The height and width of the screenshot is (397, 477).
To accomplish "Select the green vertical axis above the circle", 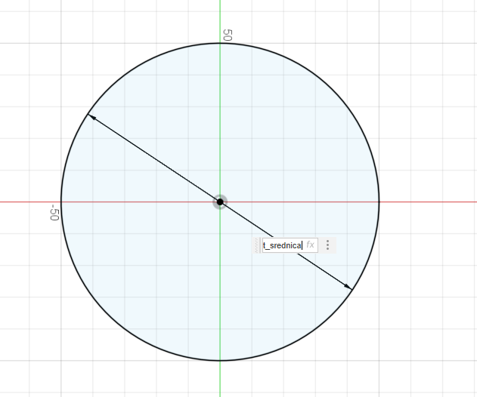I will tap(220, 19).
